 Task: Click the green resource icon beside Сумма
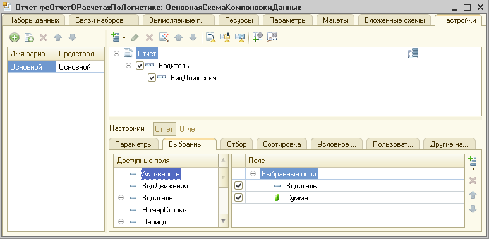click(277, 198)
